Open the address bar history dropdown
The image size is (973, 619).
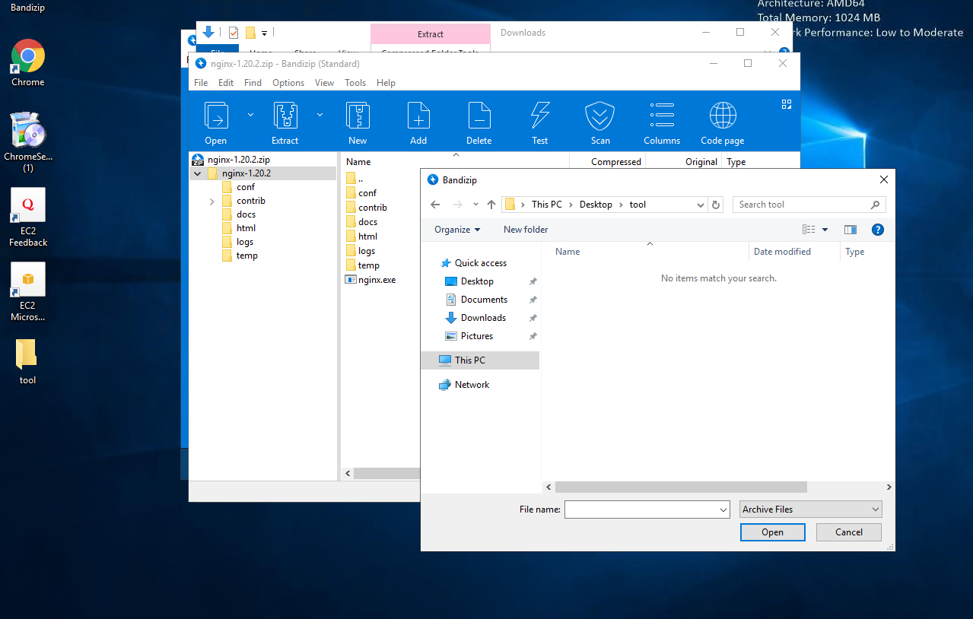pyautogui.click(x=701, y=205)
